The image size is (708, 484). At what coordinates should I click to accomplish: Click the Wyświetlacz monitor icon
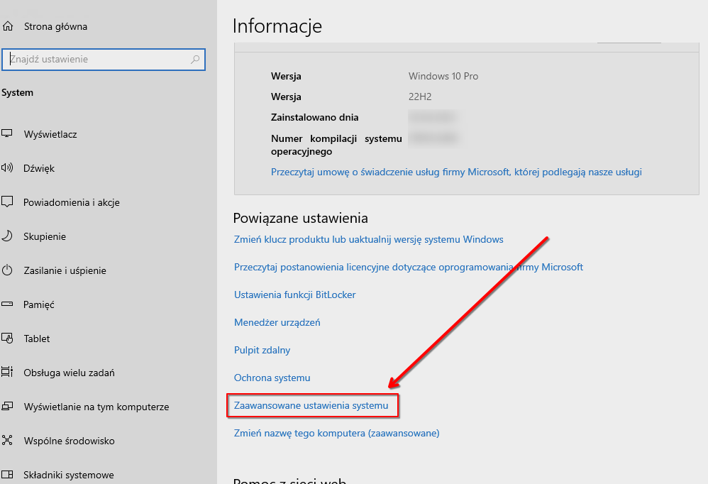point(7,134)
